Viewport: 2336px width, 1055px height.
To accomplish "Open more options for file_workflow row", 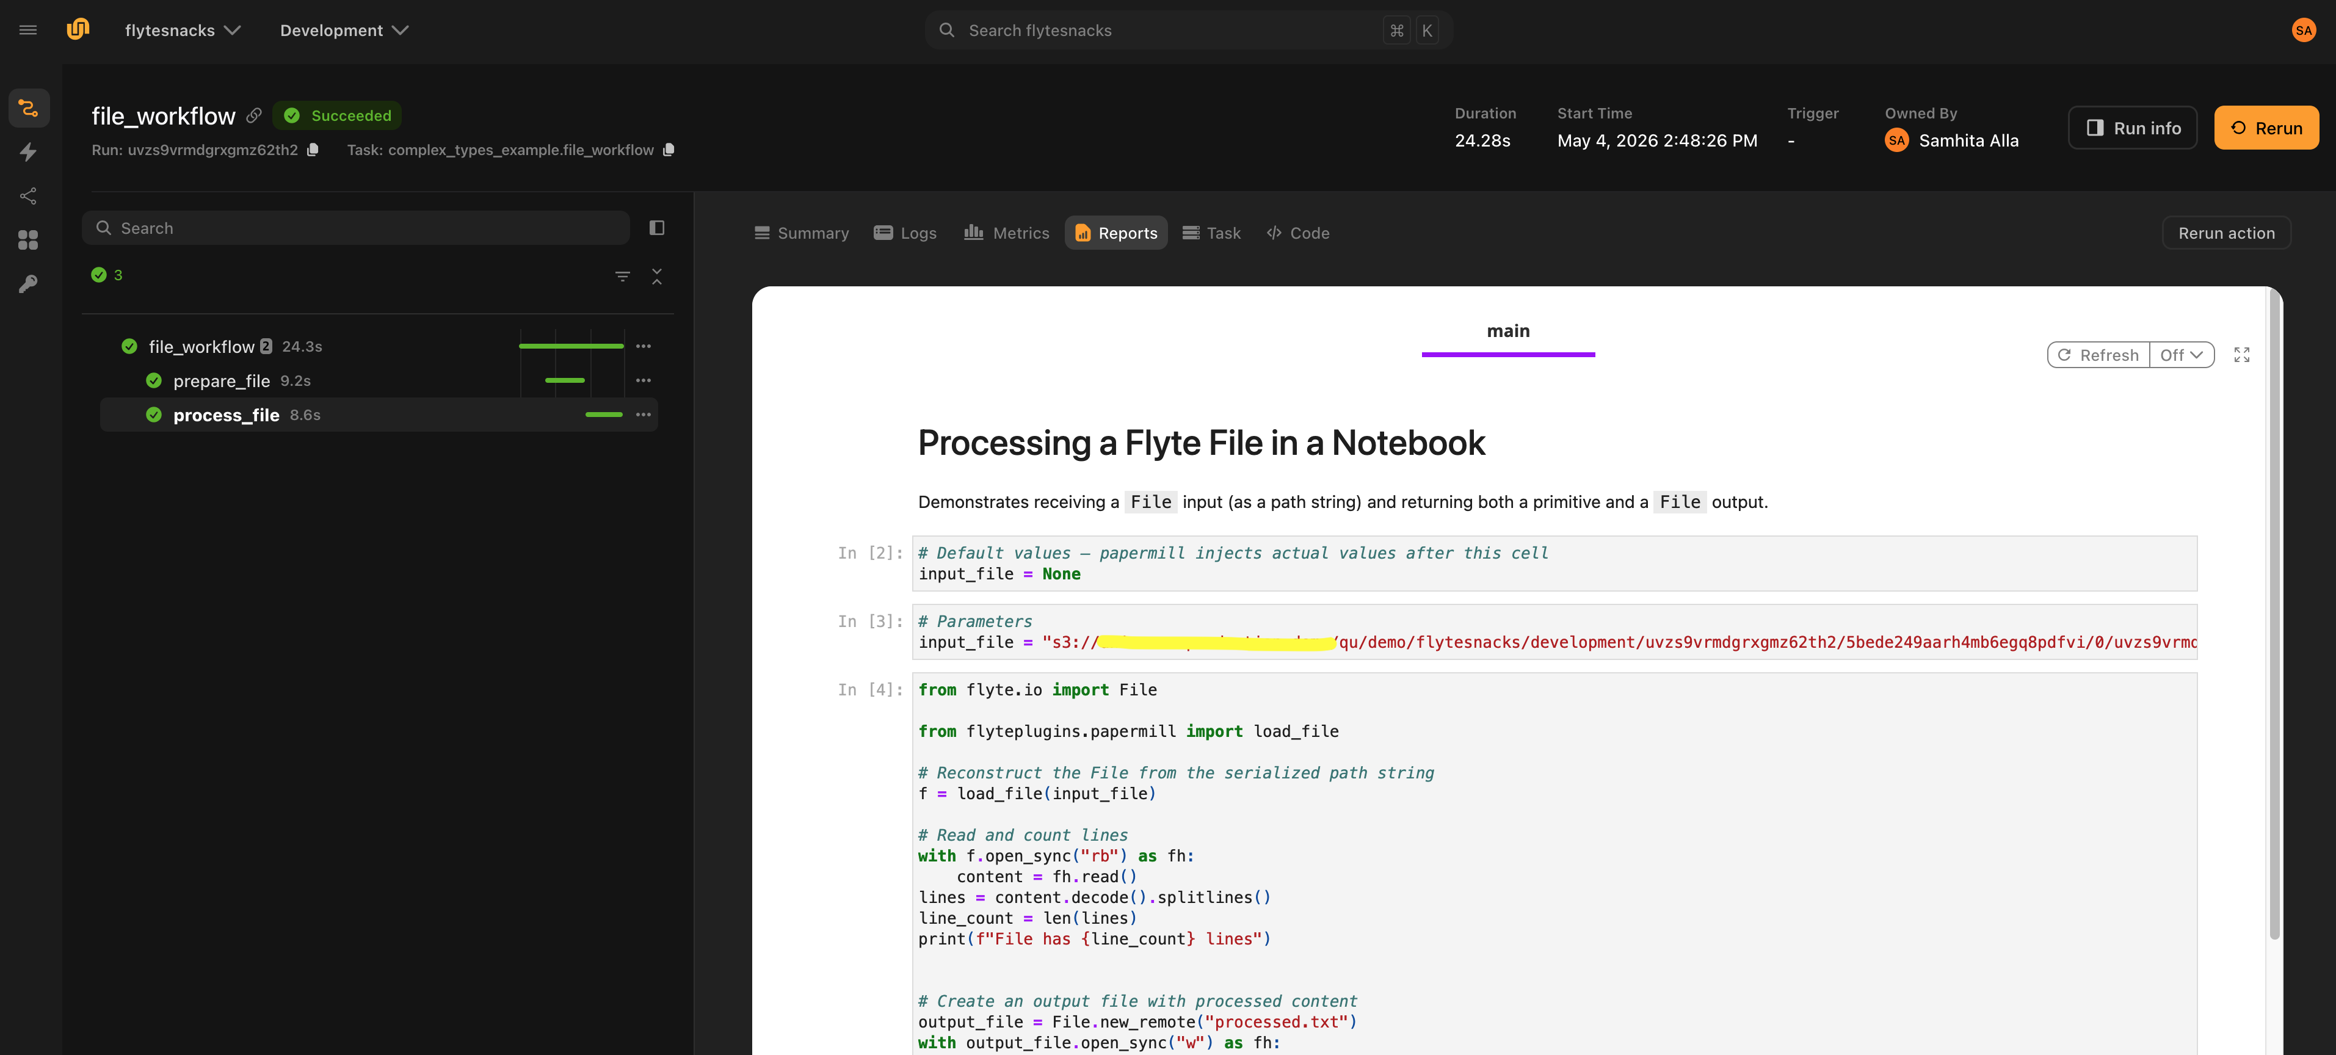I will 643,346.
